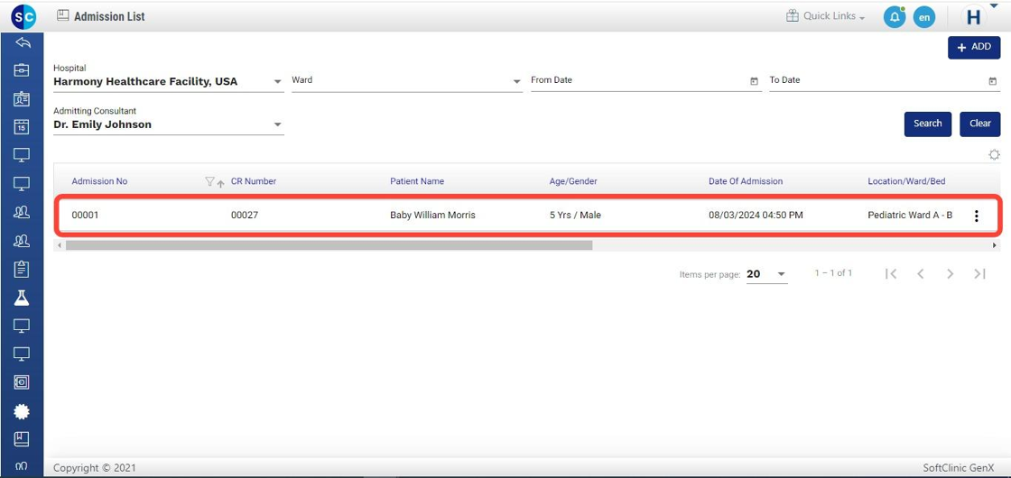The height and width of the screenshot is (478, 1011).
Task: Click the horizontal table scrollbar
Action: click(x=329, y=245)
